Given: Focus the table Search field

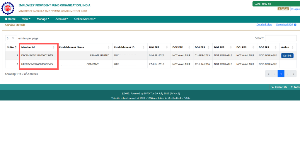Looking at the screenshot, I should [281, 38].
